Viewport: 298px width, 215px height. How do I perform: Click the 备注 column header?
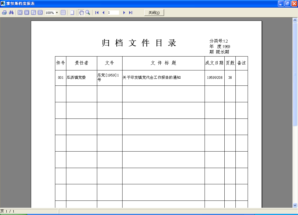[242, 63]
